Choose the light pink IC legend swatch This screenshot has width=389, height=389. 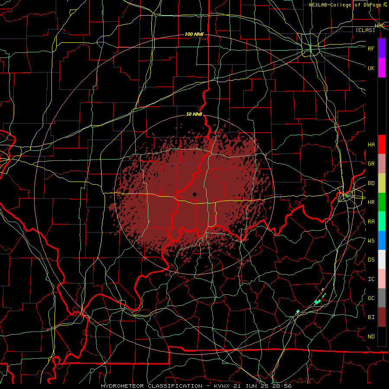click(382, 279)
